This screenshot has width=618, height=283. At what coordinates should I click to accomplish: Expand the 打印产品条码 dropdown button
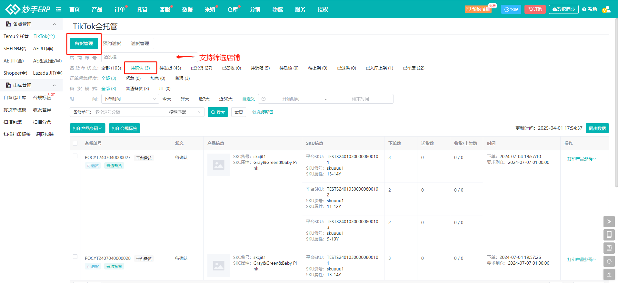click(x=87, y=128)
